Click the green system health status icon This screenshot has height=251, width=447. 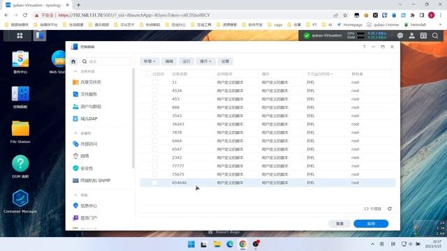(x=307, y=36)
